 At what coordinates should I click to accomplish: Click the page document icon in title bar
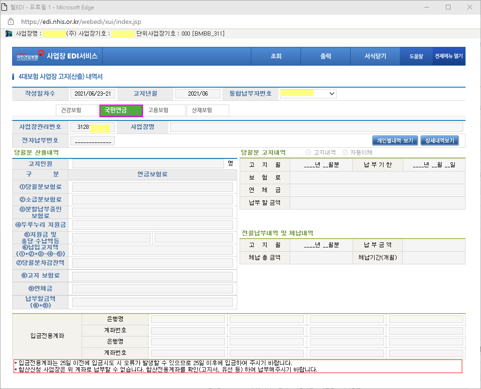[4, 7]
